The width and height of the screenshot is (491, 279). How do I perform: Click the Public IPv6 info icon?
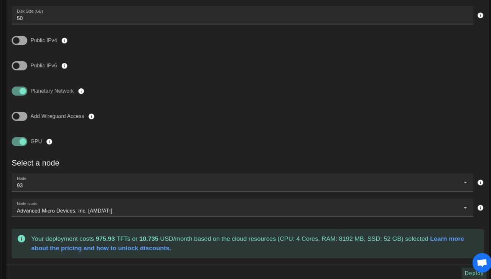pos(64,65)
